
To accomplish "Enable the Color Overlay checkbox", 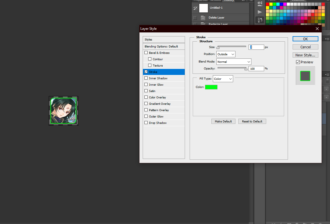I will click(x=146, y=97).
